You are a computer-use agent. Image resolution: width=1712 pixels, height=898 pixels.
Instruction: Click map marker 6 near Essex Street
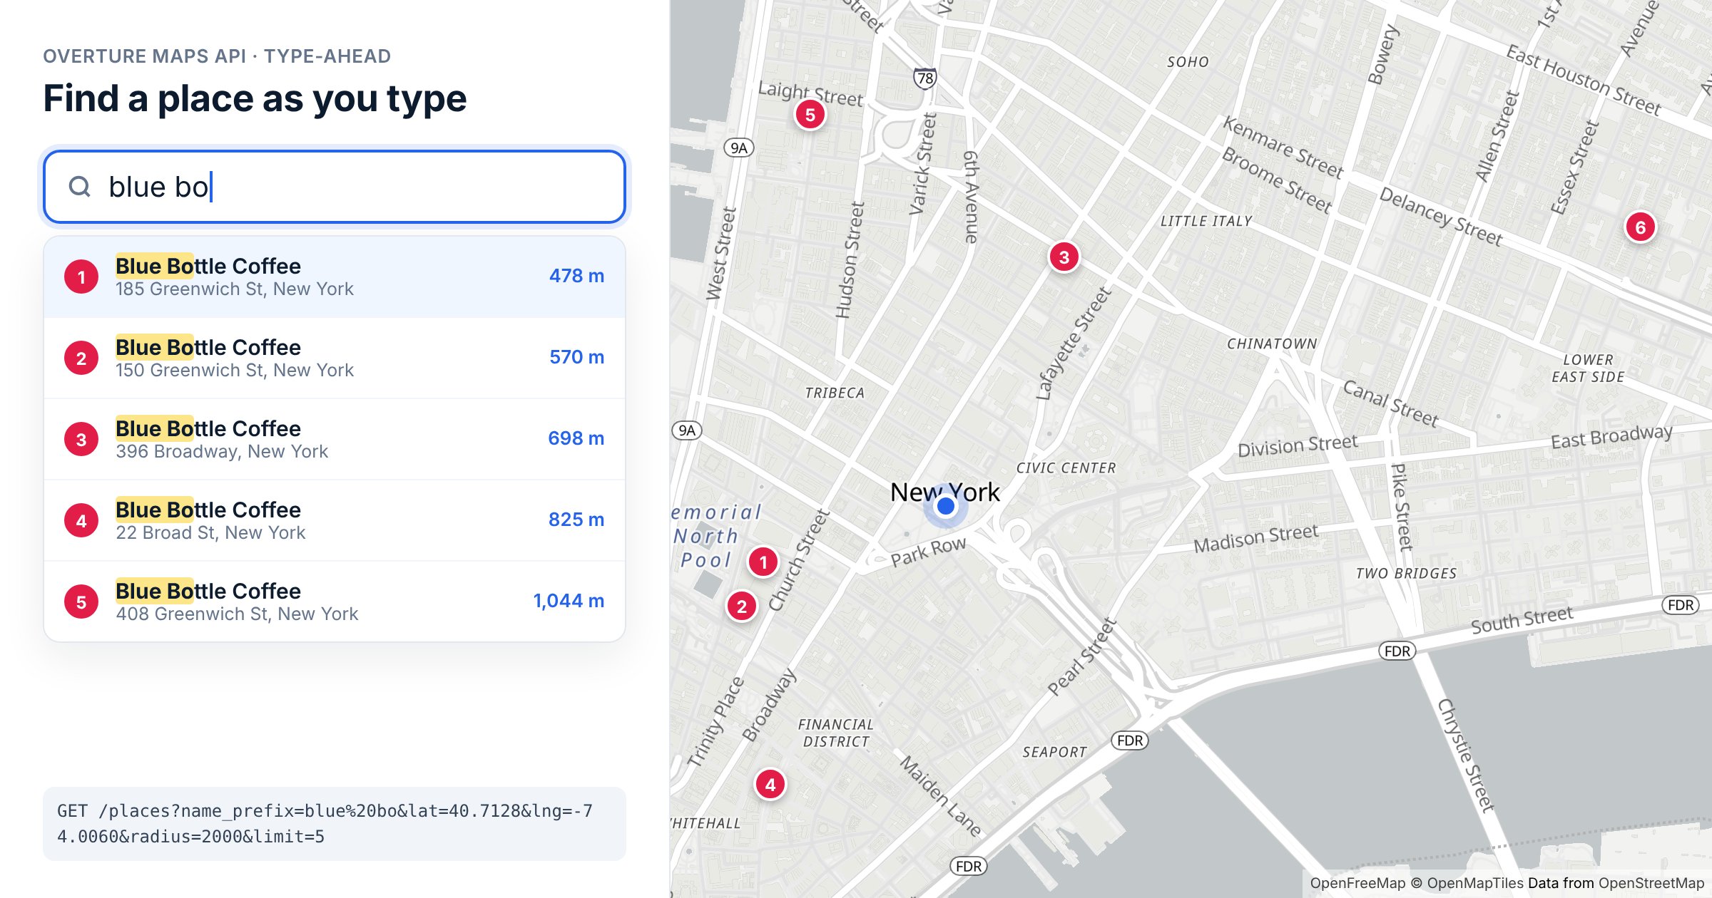tap(1641, 227)
